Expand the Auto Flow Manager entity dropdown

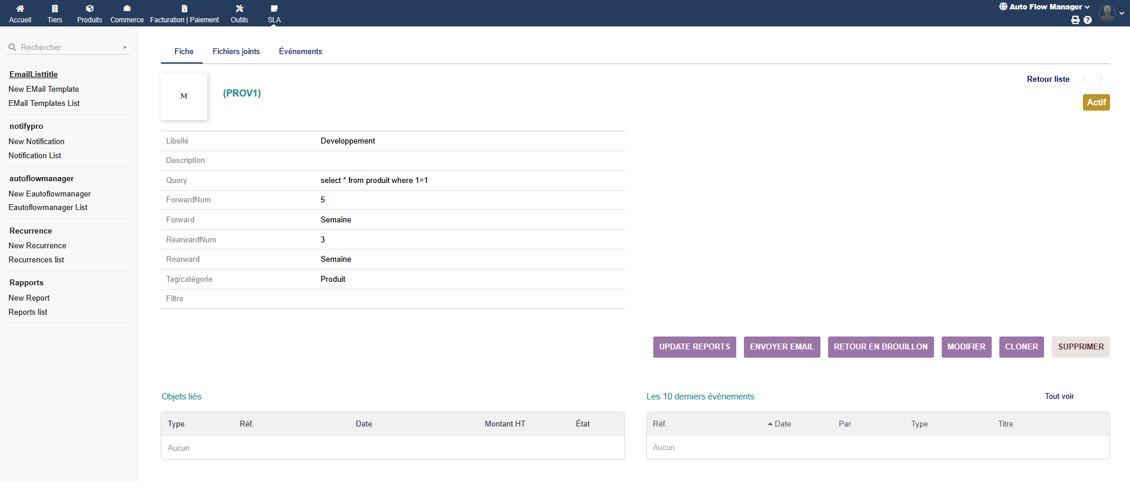pyautogui.click(x=1045, y=7)
